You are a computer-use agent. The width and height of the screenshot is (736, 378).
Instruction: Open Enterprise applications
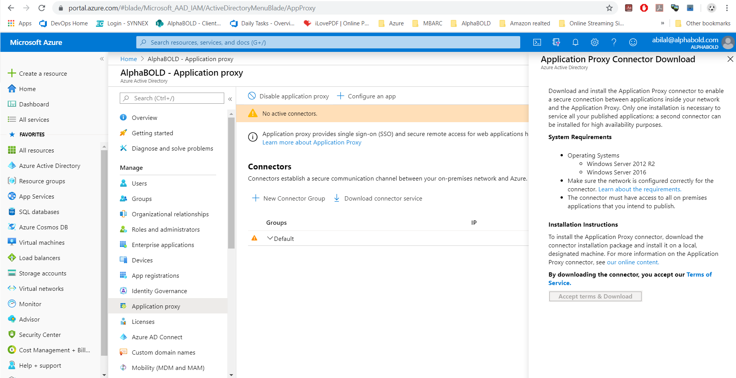(x=163, y=245)
